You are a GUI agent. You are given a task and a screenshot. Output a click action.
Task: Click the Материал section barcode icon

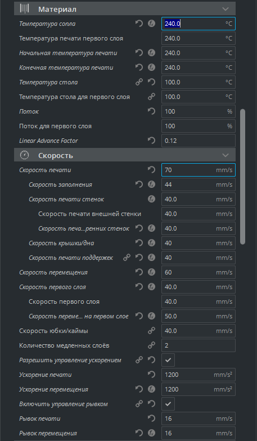[25, 9]
